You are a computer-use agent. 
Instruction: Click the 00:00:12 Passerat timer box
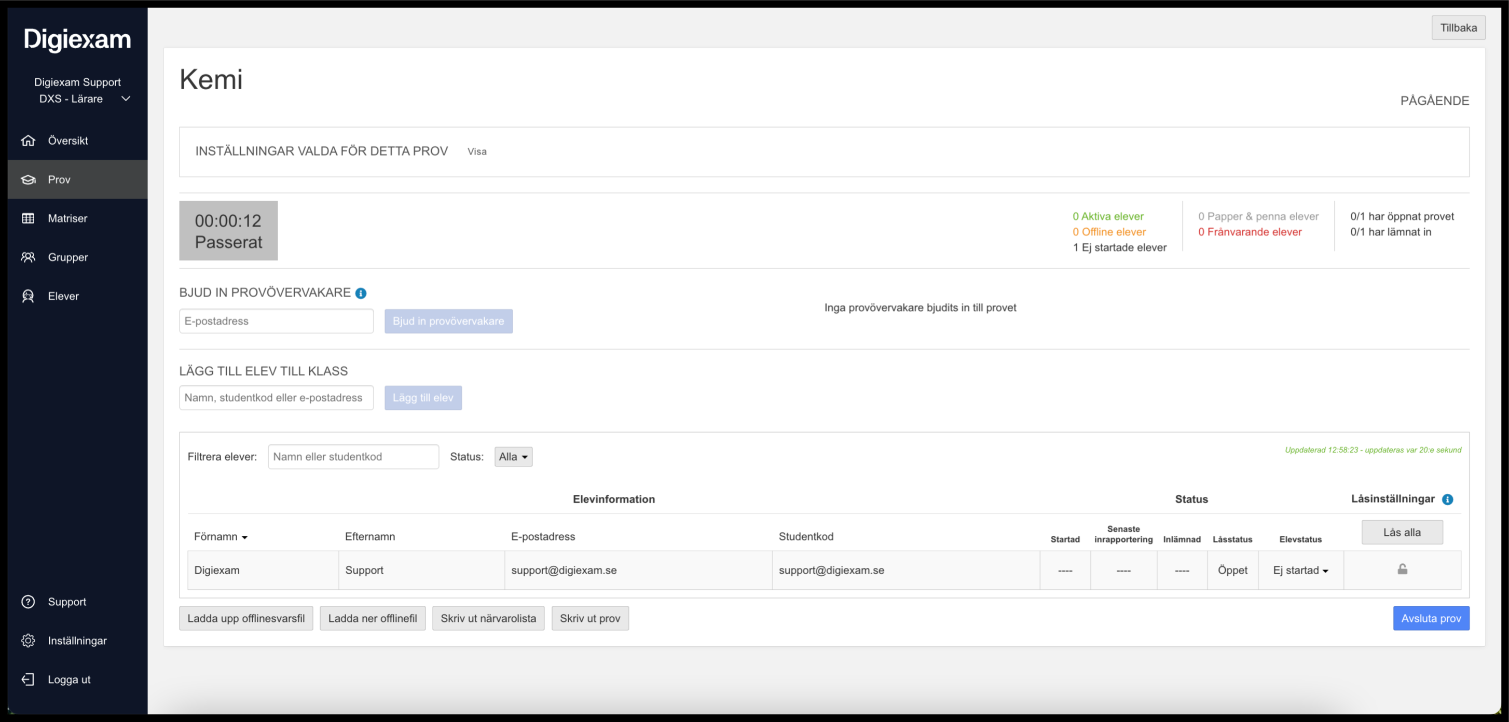click(x=228, y=231)
